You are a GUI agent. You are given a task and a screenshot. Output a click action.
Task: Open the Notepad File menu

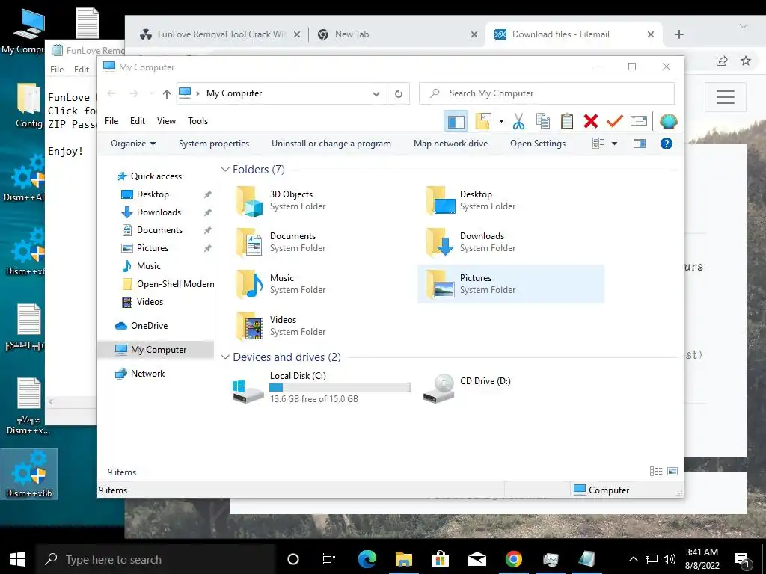tap(57, 70)
